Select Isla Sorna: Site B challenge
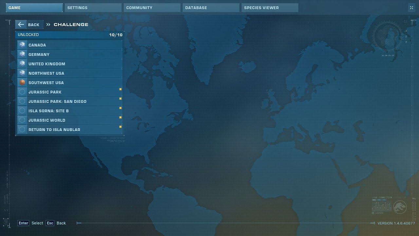This screenshot has width=419, height=236. [x=70, y=111]
